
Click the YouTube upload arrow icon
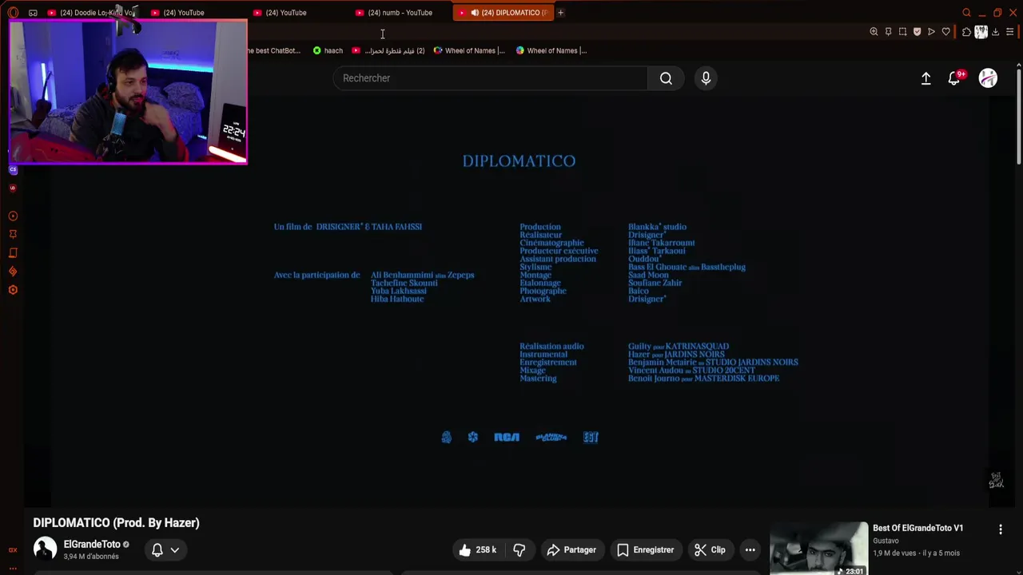coord(925,78)
